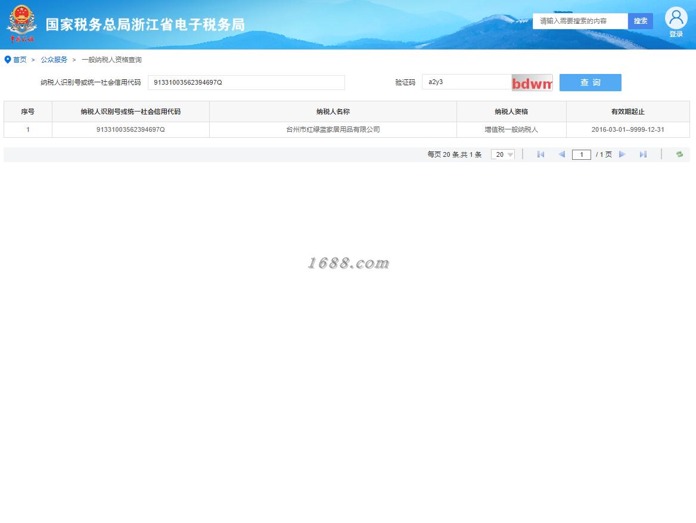This screenshot has height=523, width=696.
Task: Go to previous page arrow
Action: pos(561,154)
